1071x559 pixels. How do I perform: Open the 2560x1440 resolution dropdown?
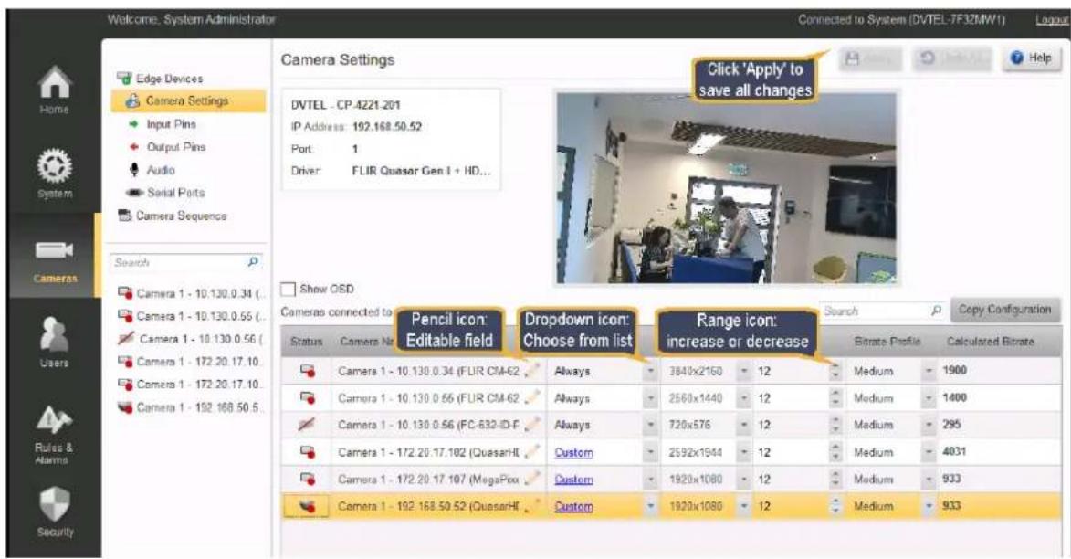coord(744,397)
